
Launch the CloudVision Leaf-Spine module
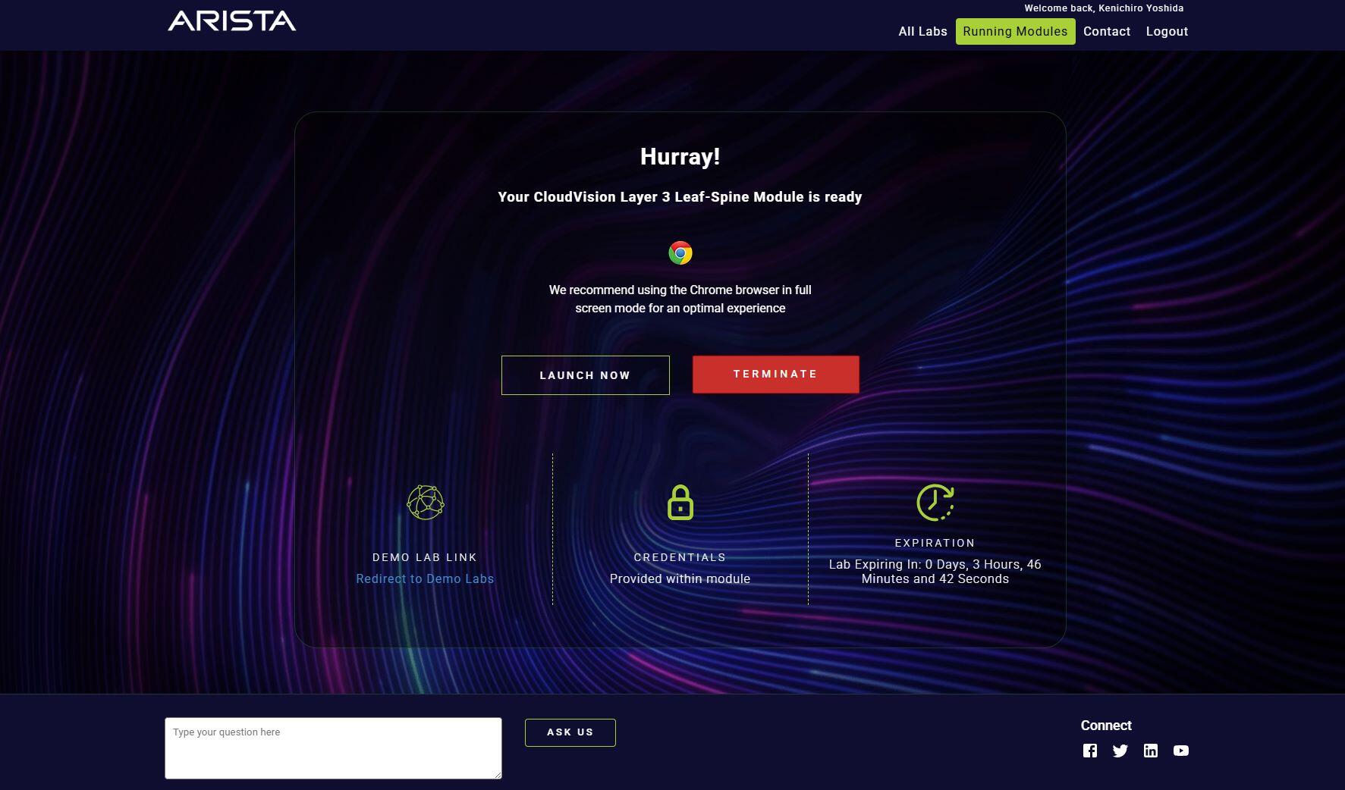click(585, 375)
